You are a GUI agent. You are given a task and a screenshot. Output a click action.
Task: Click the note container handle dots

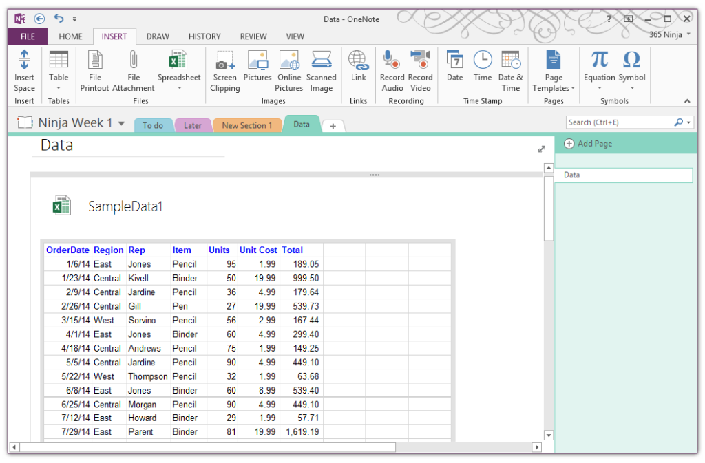coord(375,175)
